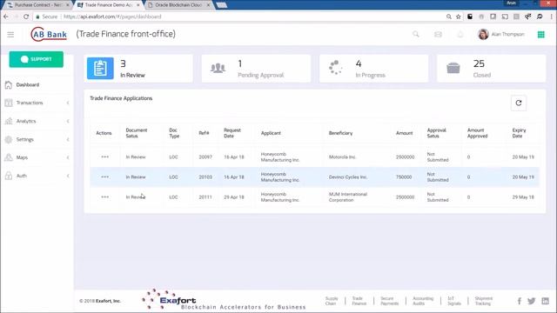Open the Trade Finance footer link
The image size is (557, 313).
pos(359,301)
